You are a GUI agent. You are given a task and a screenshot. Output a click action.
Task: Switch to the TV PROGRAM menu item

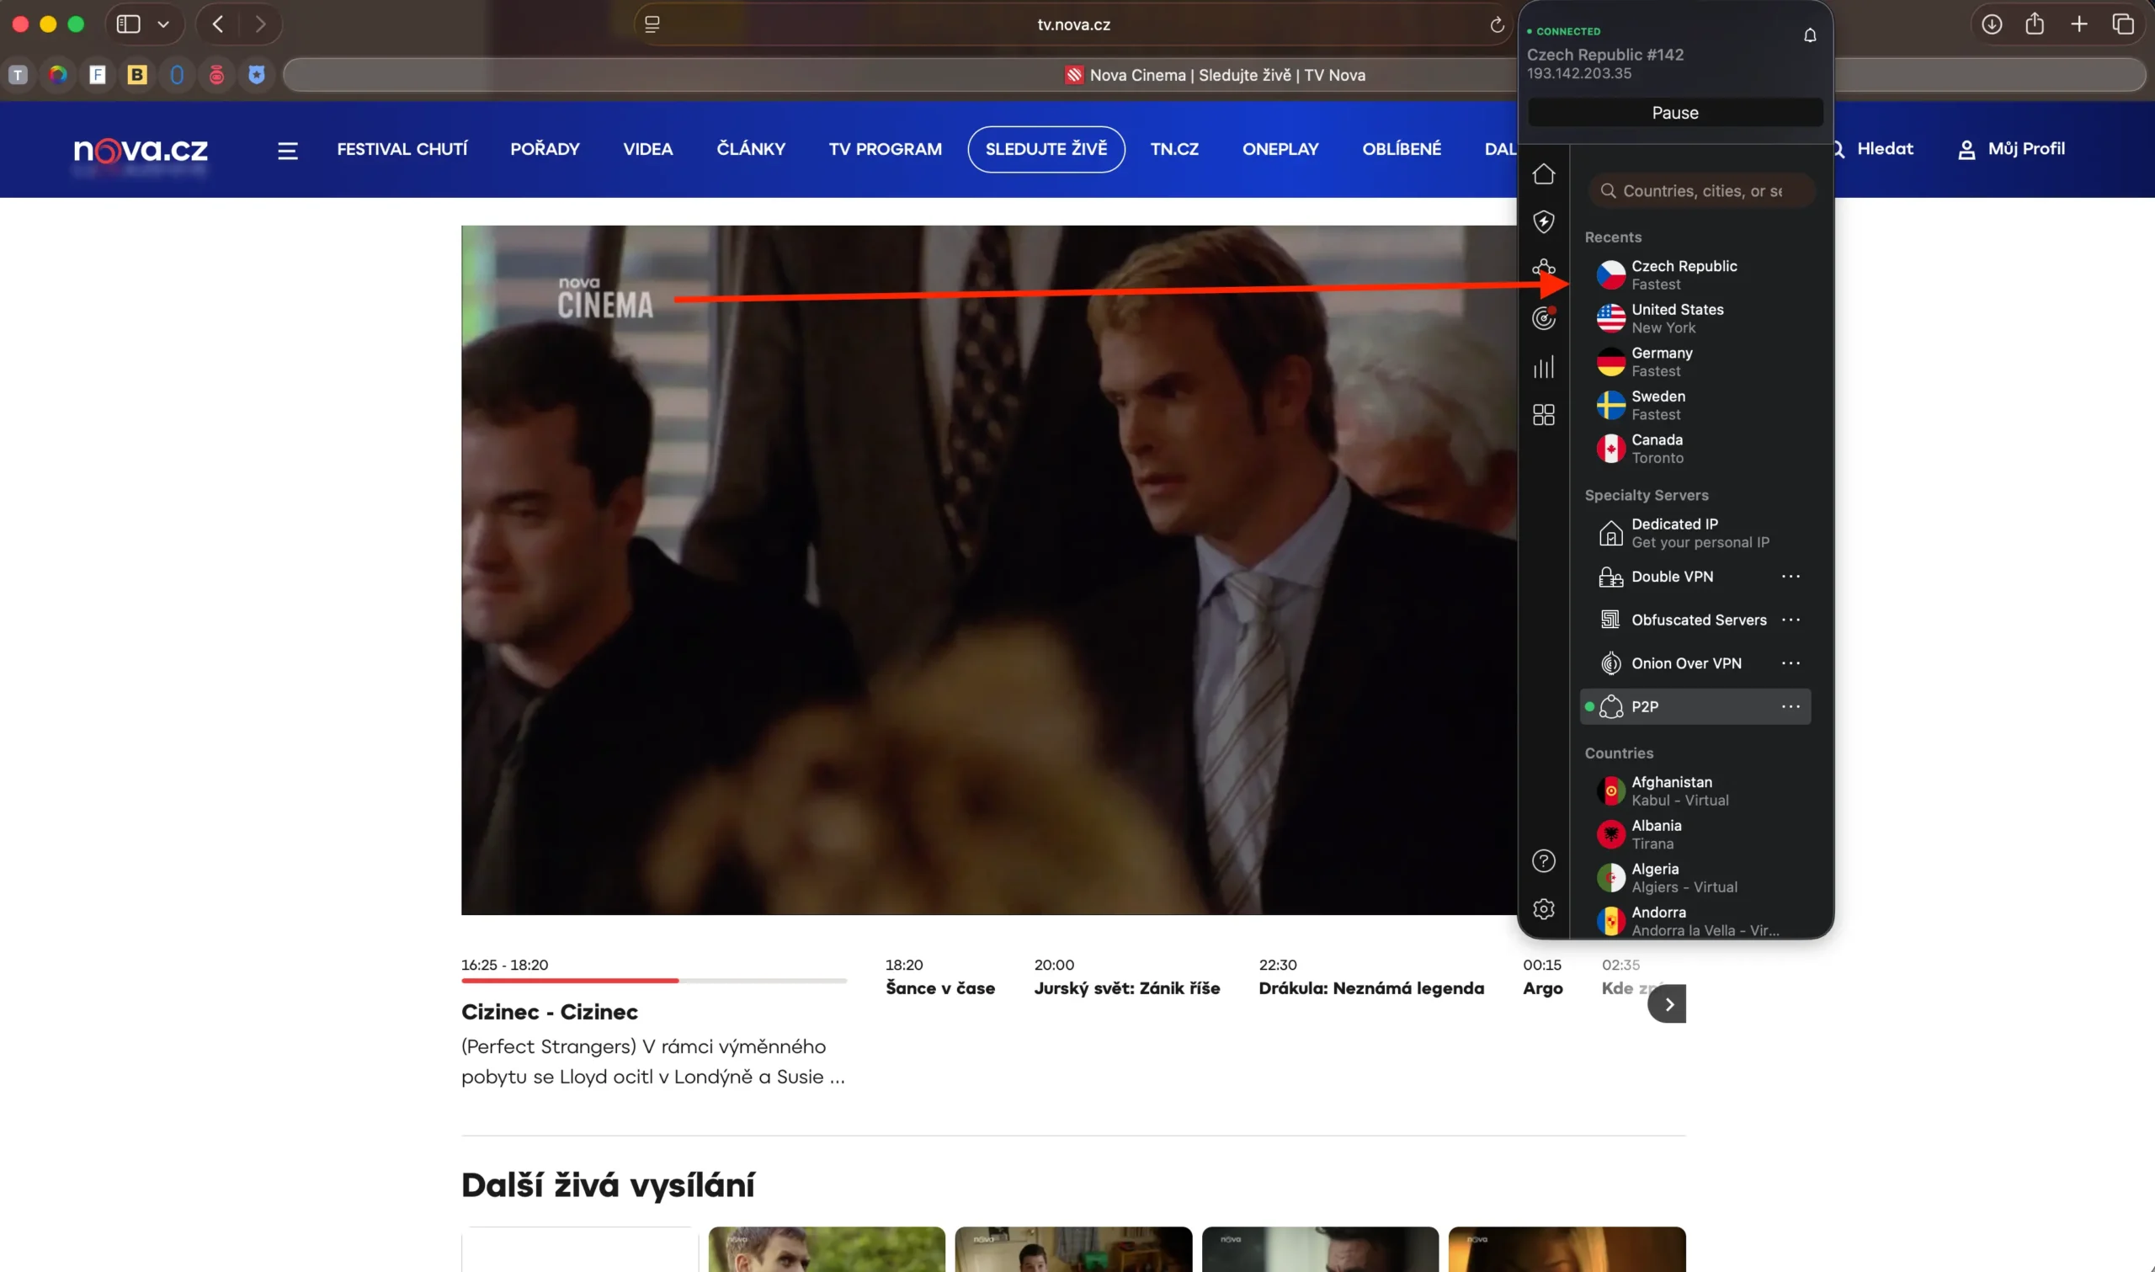(884, 148)
